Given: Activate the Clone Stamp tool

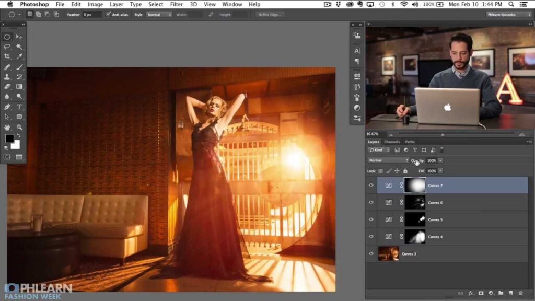Looking at the screenshot, I should point(7,77).
